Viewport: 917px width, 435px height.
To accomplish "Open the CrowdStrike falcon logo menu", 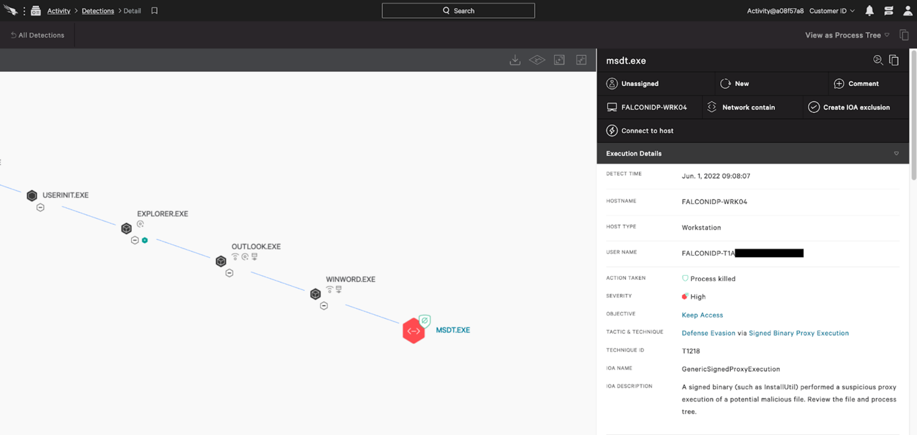I will pos(11,10).
